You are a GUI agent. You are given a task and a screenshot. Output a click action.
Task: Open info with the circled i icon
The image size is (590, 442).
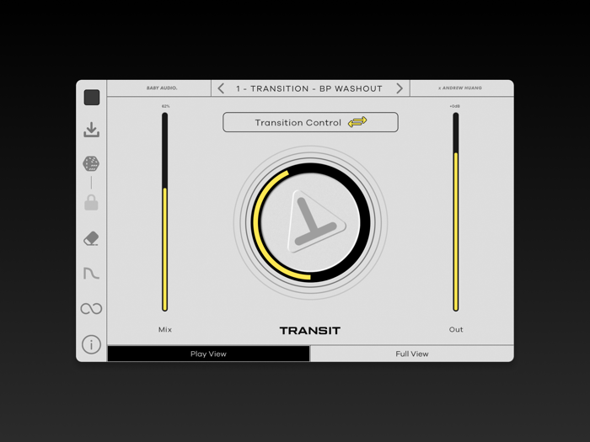91,344
